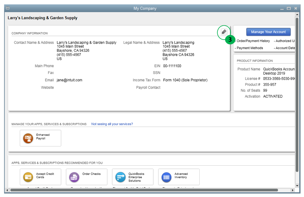Click the email jane@intuit.com
Viewport: 304px width, 197px height.
69,80
